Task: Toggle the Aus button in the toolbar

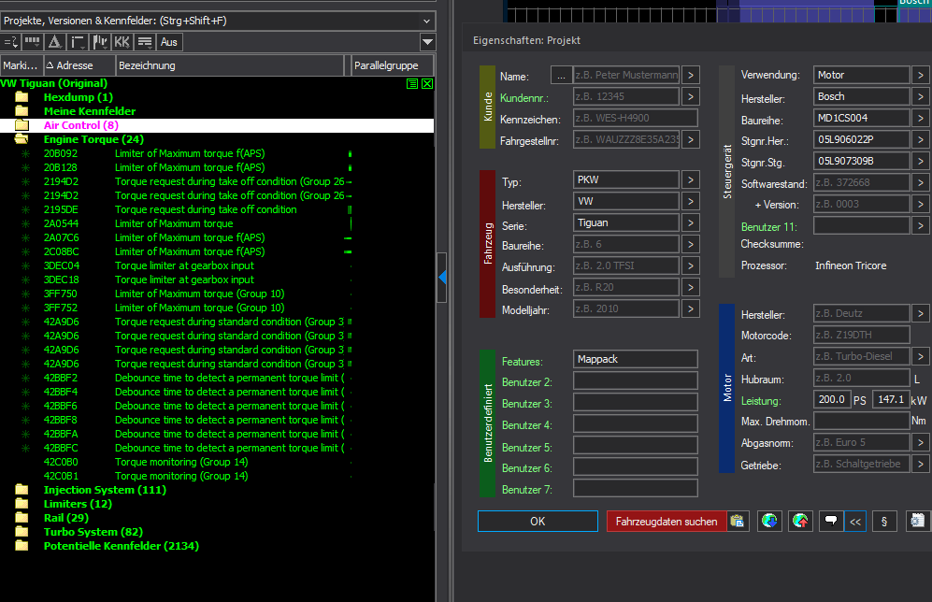Action: click(169, 42)
